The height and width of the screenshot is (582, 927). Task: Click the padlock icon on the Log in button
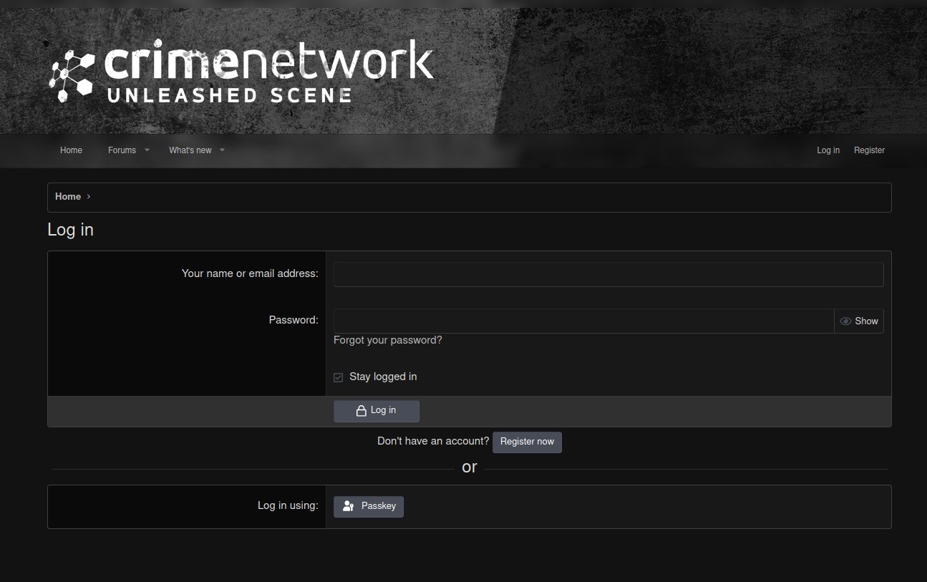pos(361,410)
